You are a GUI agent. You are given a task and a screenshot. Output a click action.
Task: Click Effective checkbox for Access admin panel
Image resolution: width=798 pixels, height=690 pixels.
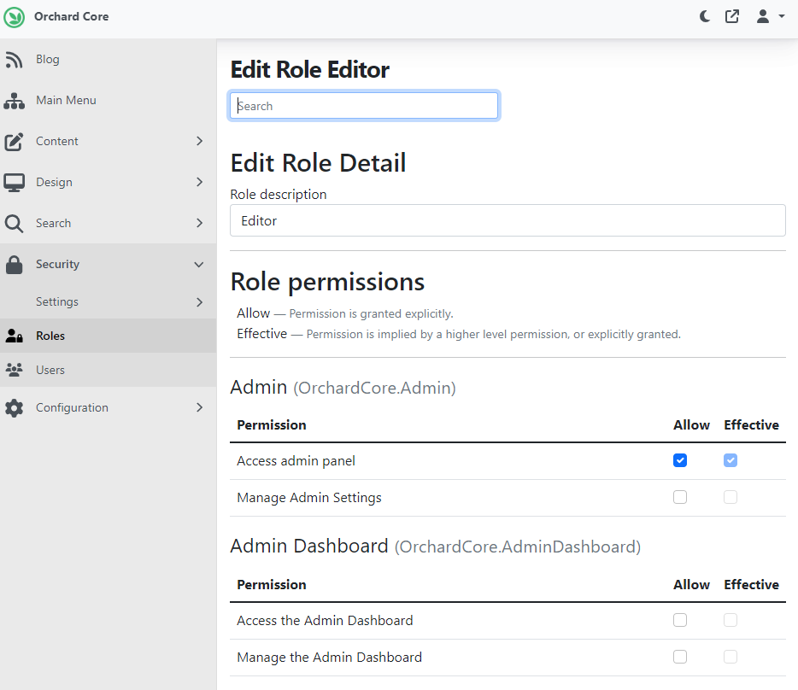point(731,460)
